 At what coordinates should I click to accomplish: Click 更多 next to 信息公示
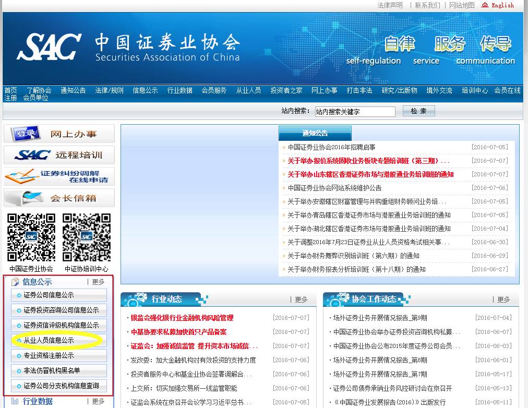click(x=98, y=282)
